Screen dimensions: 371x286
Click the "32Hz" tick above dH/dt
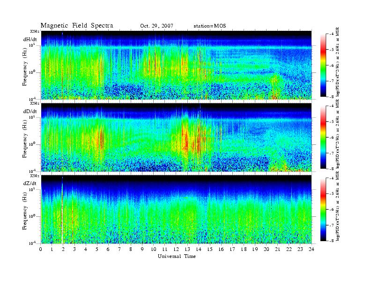[35, 31]
